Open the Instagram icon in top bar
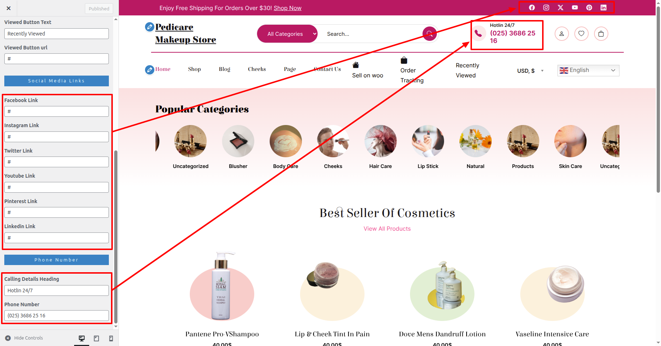Viewport: 661px width, 346px height. tap(546, 8)
